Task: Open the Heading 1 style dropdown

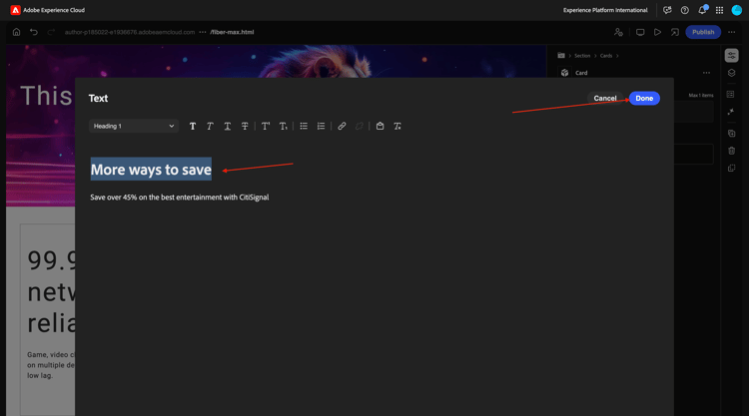Action: tap(134, 126)
